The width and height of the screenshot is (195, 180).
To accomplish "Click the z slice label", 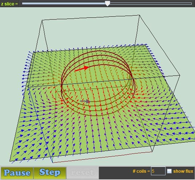I will [x=9, y=4].
